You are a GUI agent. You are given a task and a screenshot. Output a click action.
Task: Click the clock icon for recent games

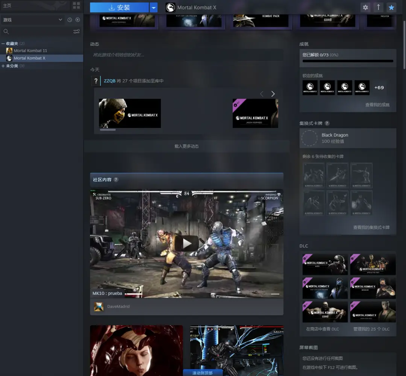point(70,20)
